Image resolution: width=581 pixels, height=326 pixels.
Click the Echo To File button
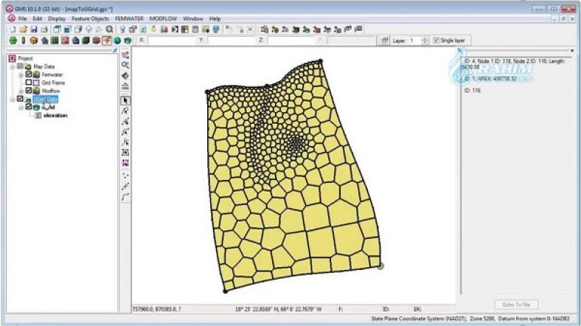click(x=516, y=305)
